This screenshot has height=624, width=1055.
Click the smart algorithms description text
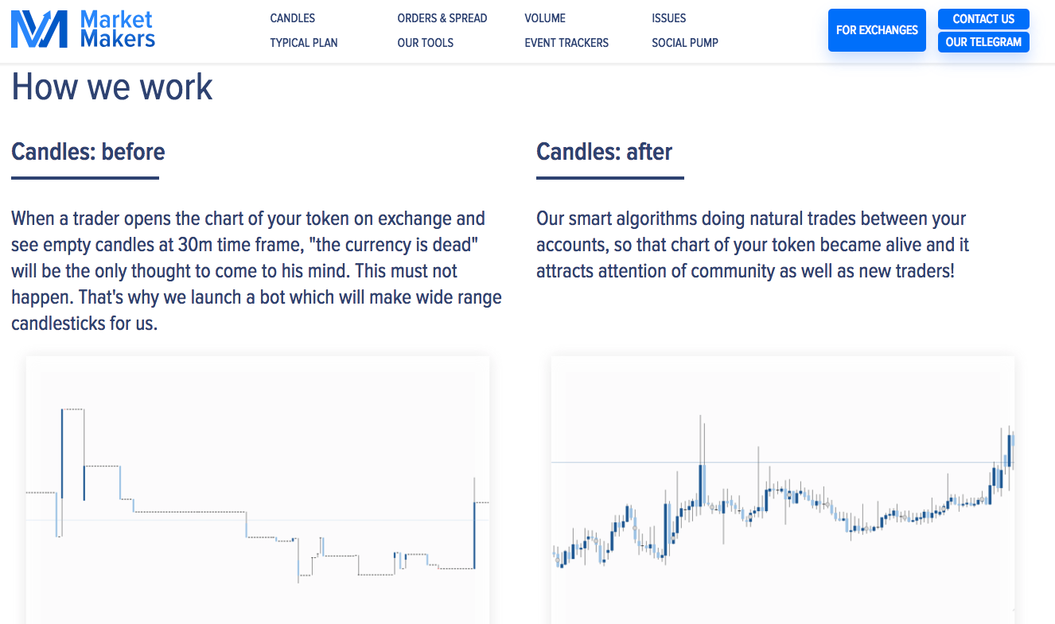tap(751, 245)
